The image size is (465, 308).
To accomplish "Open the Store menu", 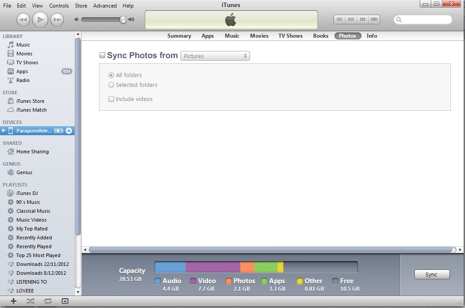I will pos(81,6).
